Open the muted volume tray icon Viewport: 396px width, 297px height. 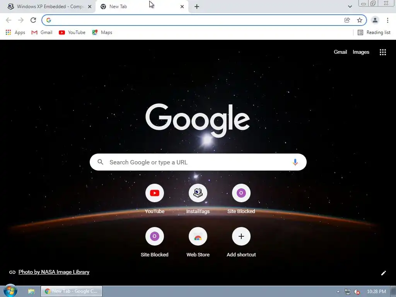point(357,292)
